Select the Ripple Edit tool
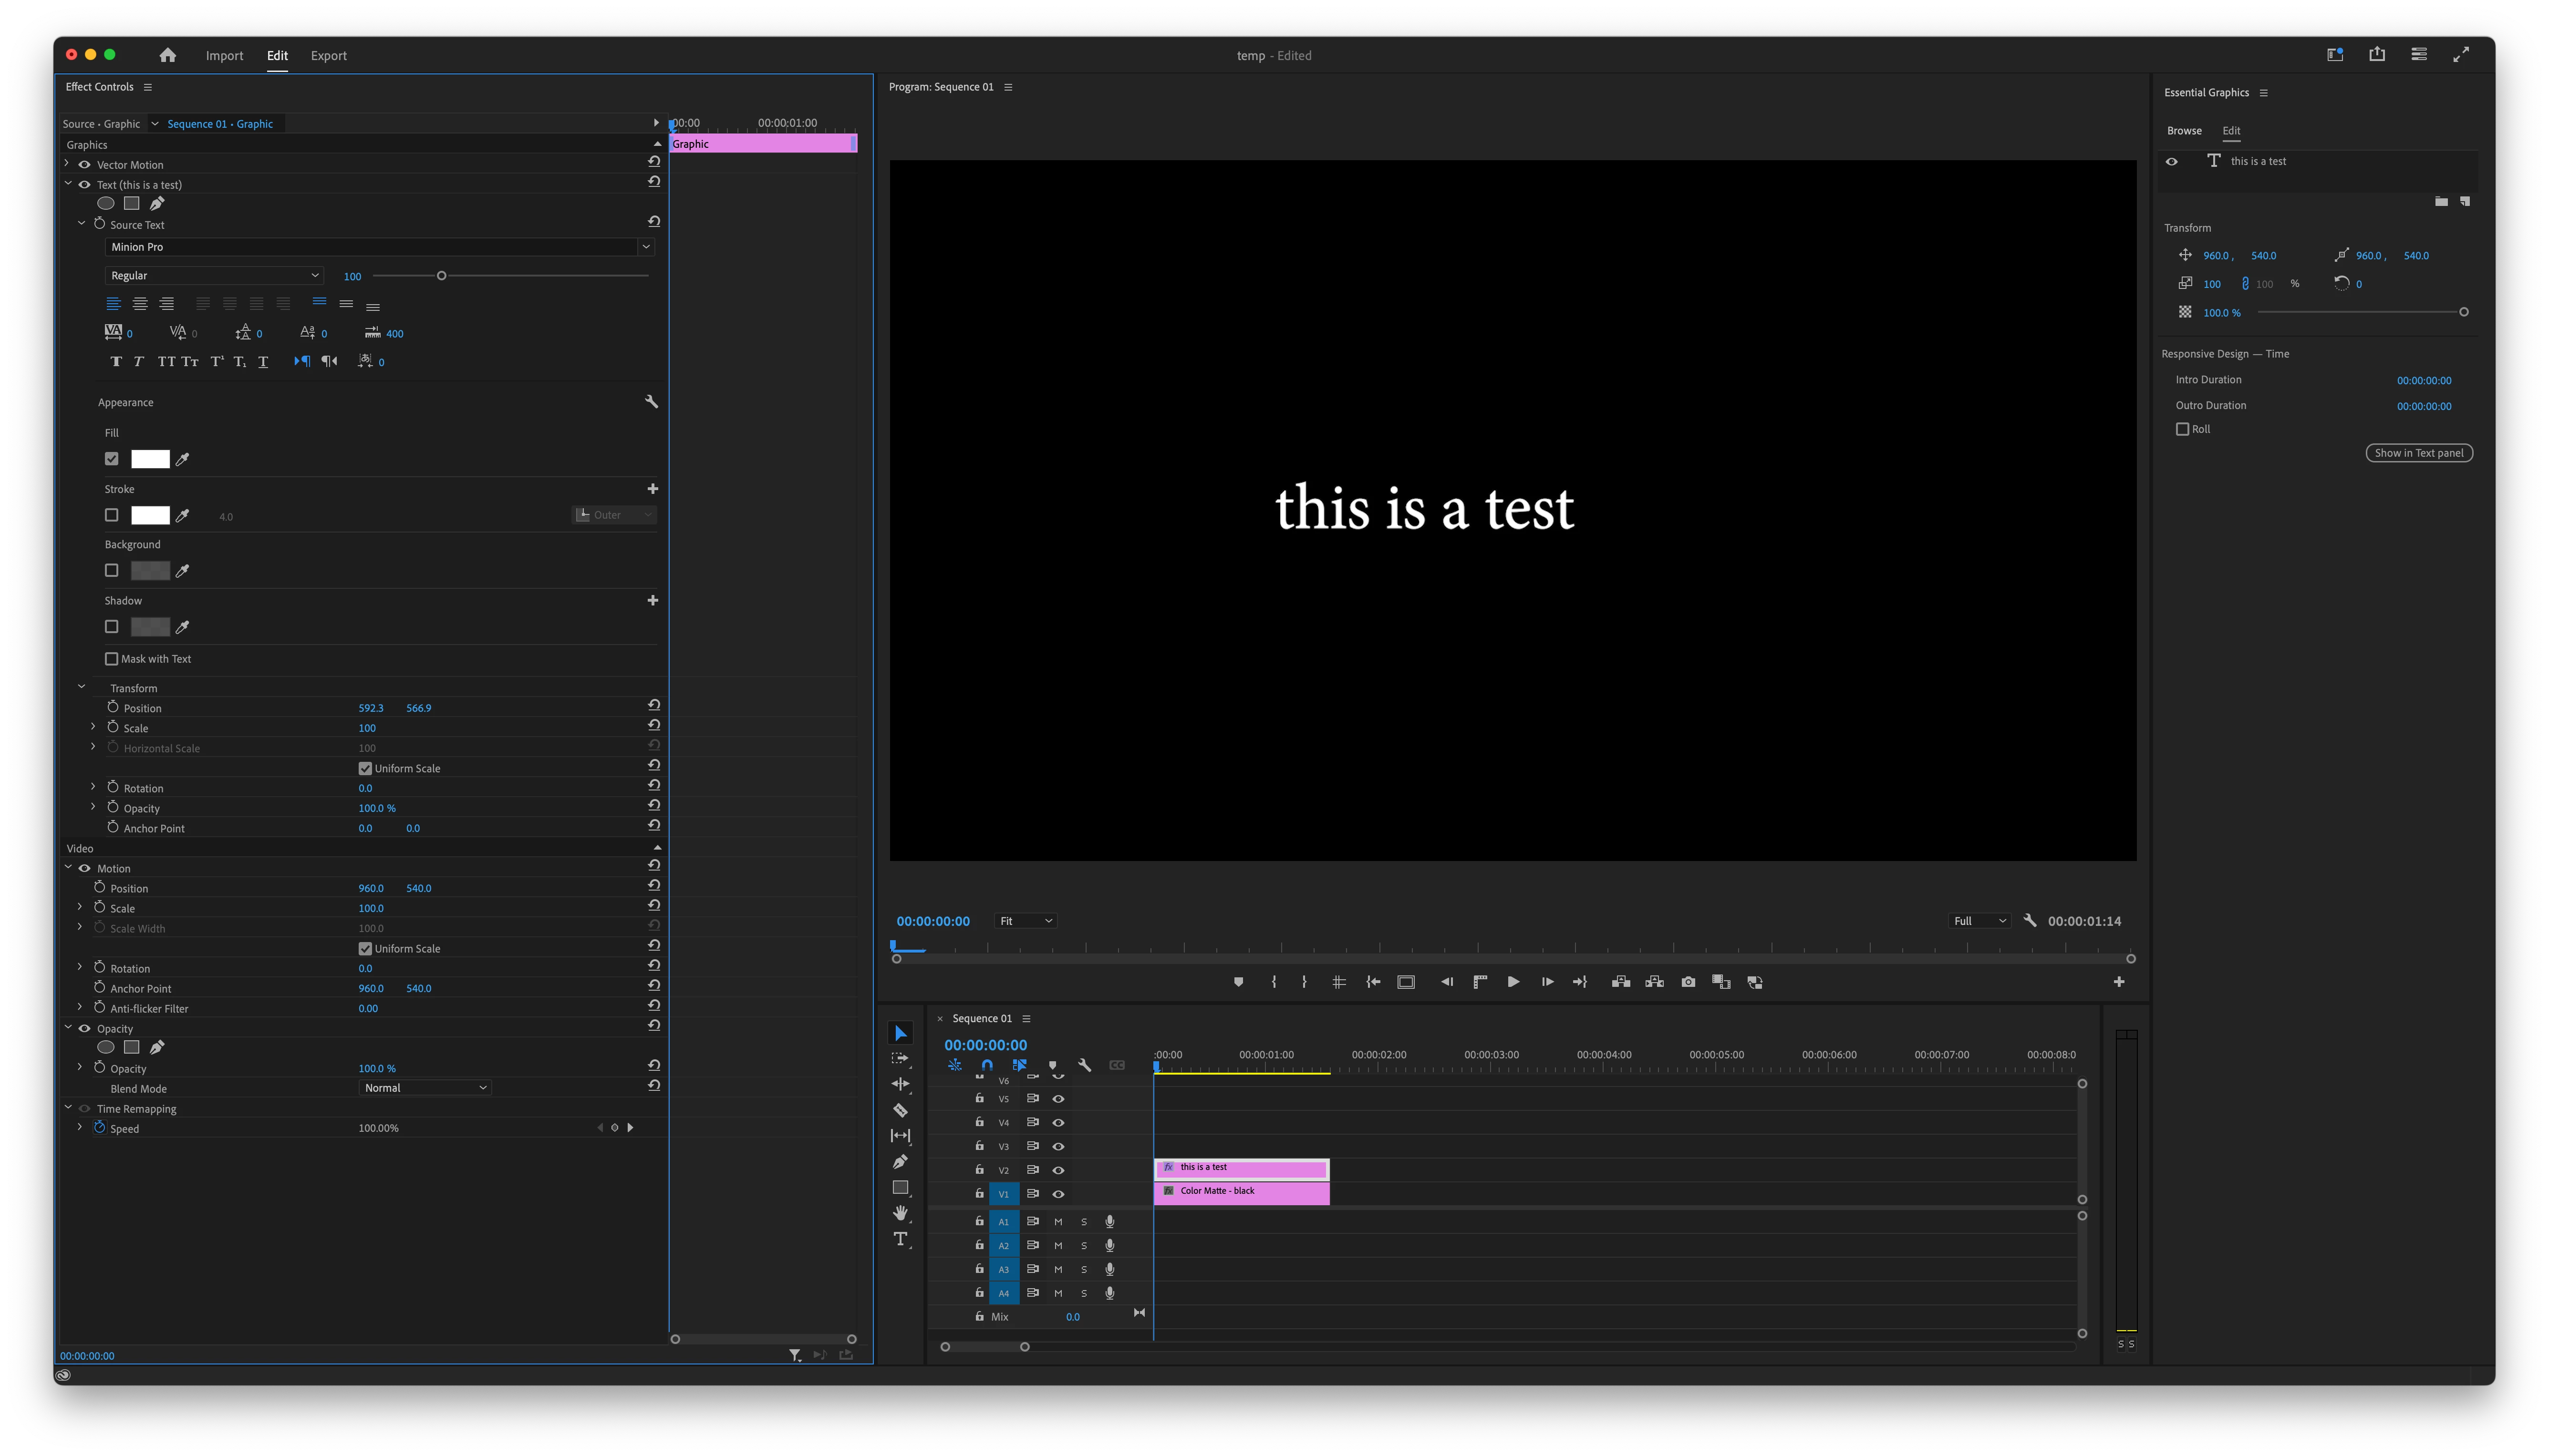This screenshot has height=1456, width=2549. point(901,1084)
